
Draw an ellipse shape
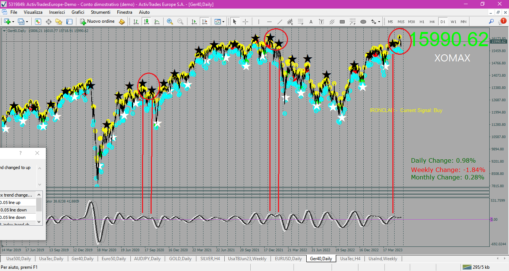click(x=363, y=22)
